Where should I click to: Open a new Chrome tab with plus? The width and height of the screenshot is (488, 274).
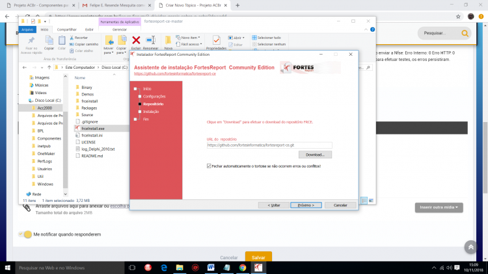click(x=237, y=5)
